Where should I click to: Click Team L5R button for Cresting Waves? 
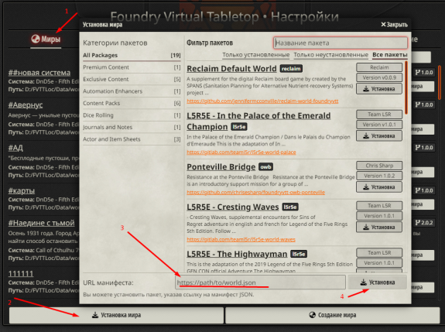click(379, 205)
